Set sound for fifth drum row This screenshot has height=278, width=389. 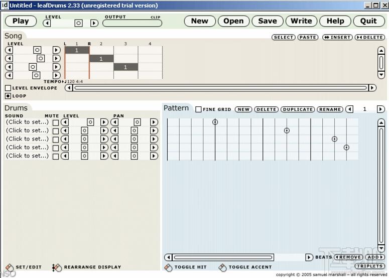pyautogui.click(x=27, y=156)
